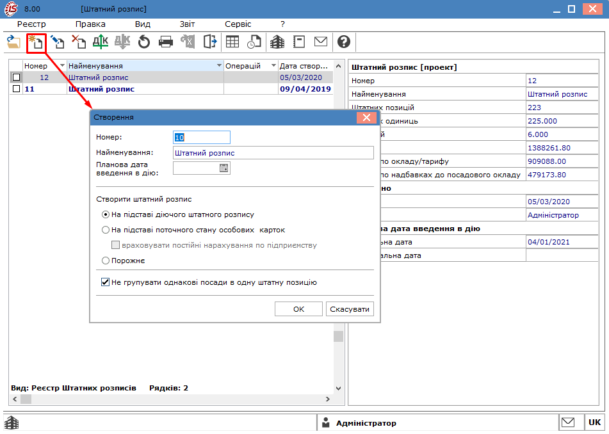
Task: Select 'Штатний розпис' name in row 12
Action: [x=98, y=77]
